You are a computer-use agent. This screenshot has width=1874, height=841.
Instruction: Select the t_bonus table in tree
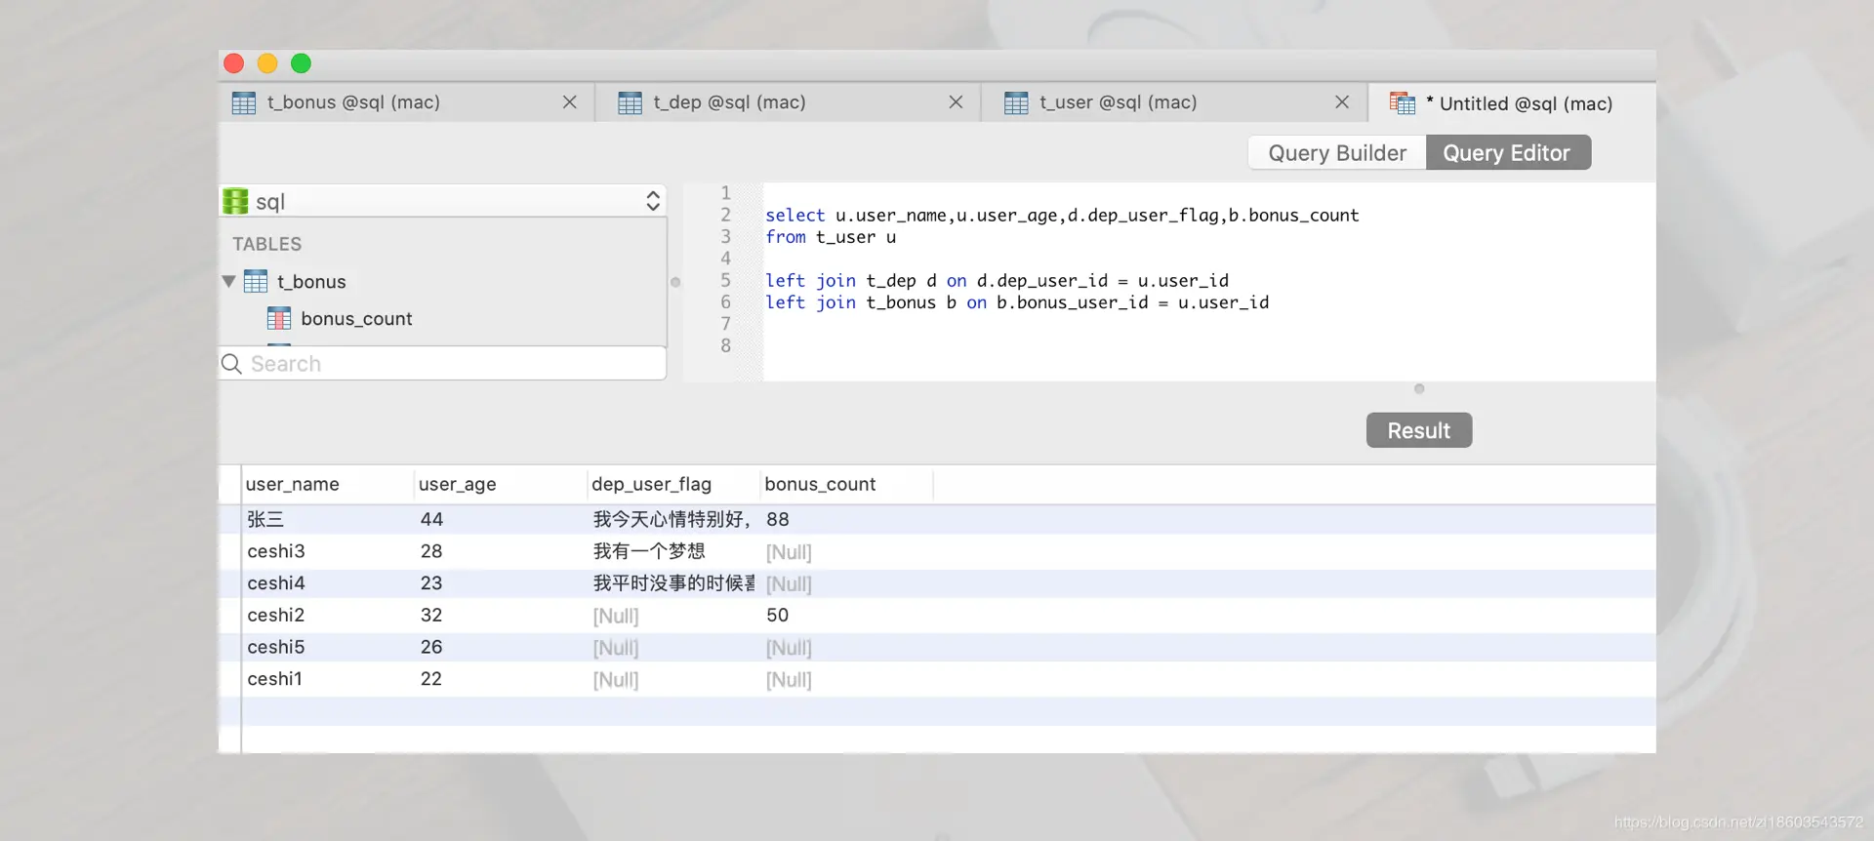[x=311, y=282]
